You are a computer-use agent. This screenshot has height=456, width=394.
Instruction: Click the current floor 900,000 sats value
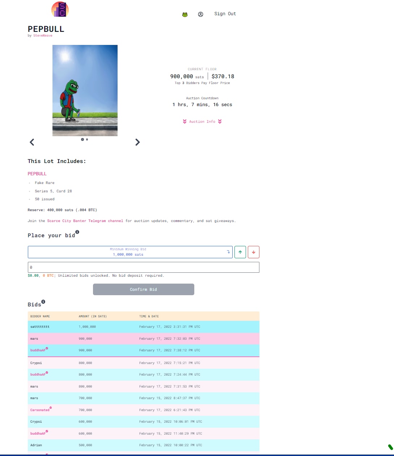(187, 76)
